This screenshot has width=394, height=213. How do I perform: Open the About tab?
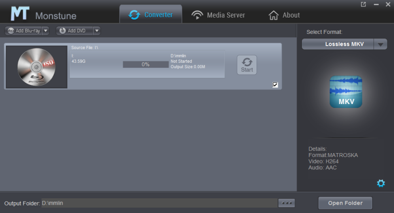(x=284, y=15)
